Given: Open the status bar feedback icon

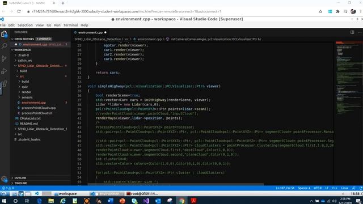Looking at the screenshot, I should point(353,188).
